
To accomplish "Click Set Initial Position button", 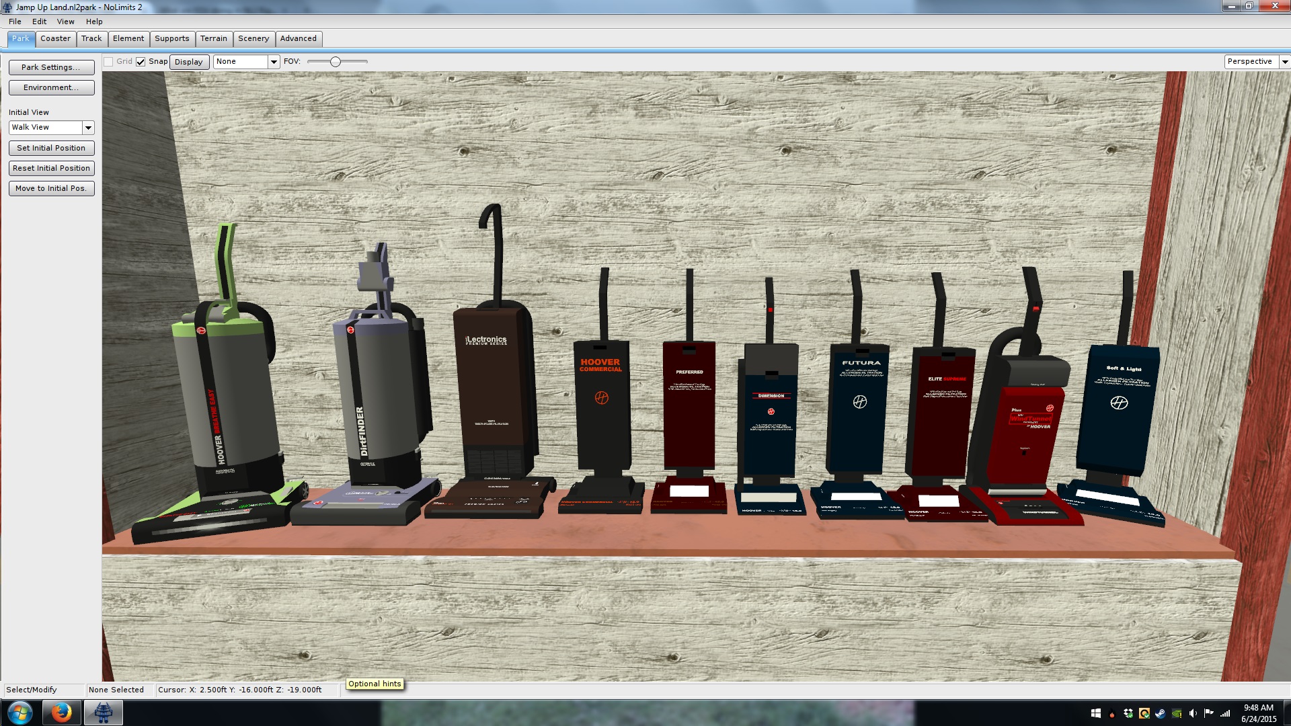I will pos(51,148).
